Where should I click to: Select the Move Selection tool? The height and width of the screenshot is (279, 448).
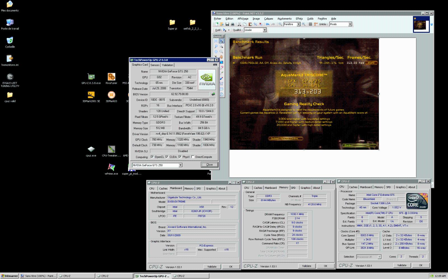tap(221, 46)
